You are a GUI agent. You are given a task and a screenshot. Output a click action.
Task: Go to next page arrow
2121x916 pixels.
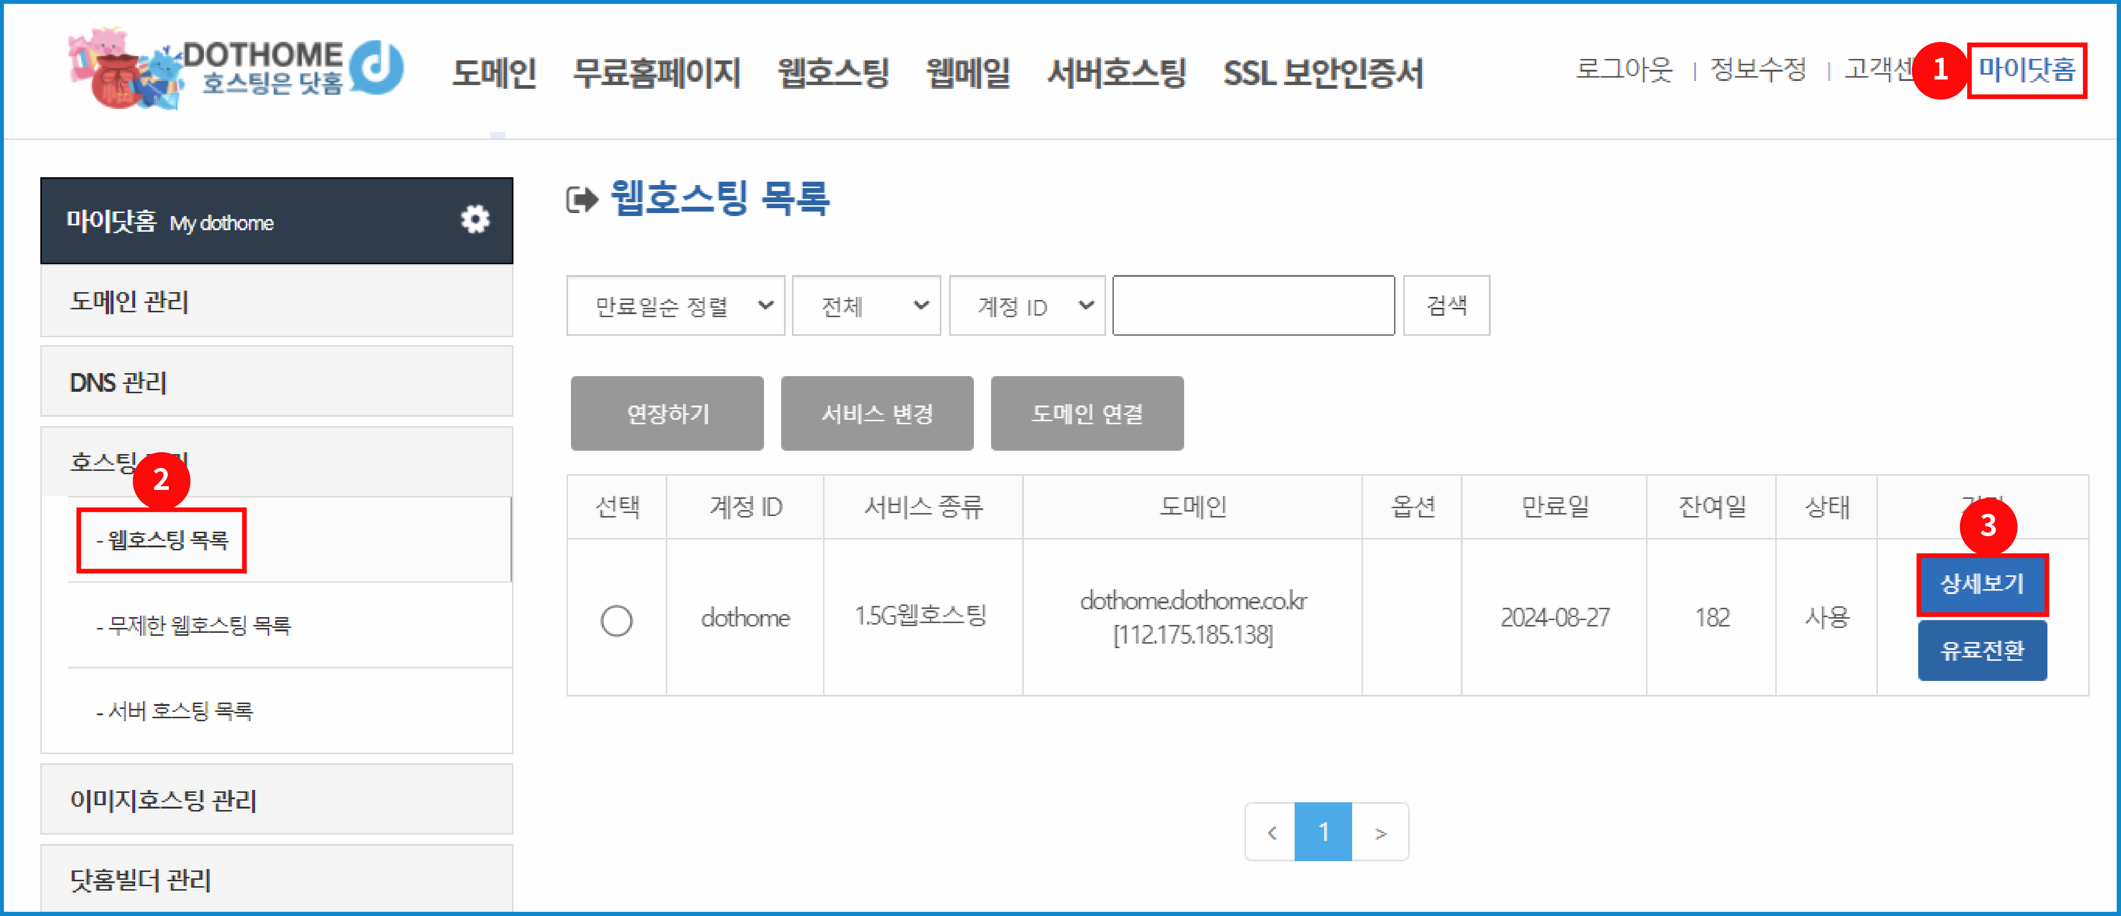coord(1381,832)
